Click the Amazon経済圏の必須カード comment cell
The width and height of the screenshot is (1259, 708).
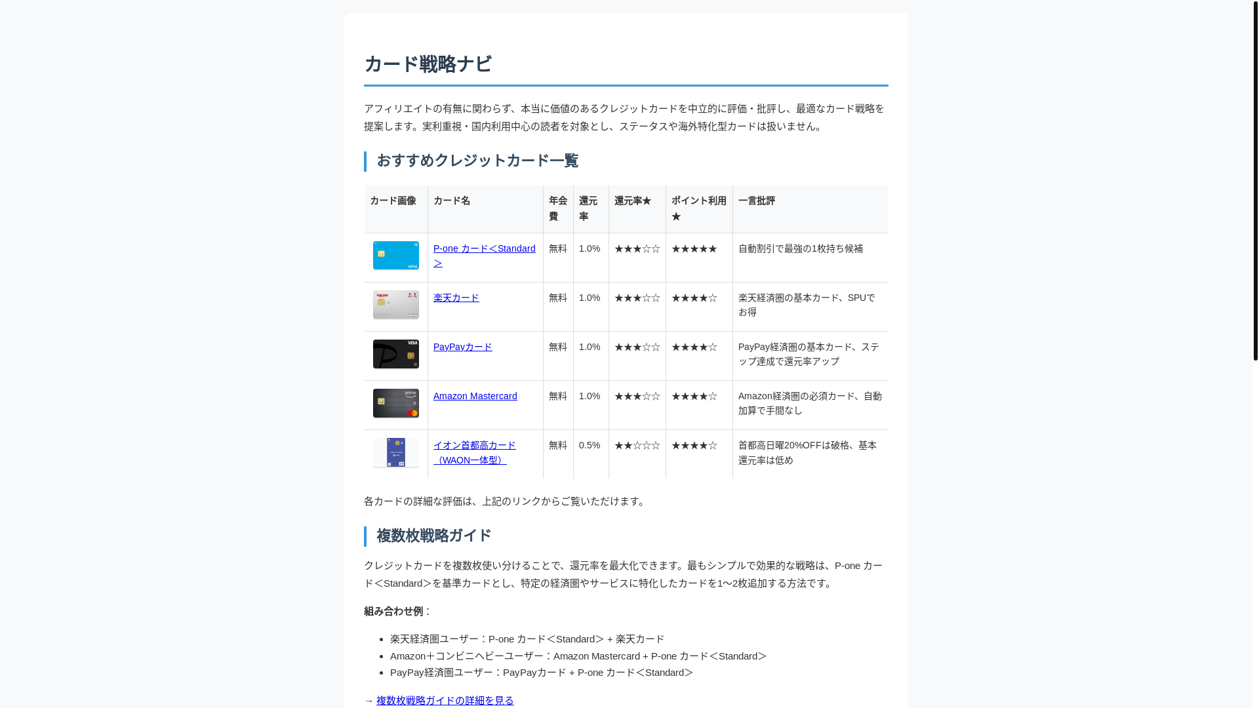point(810,405)
